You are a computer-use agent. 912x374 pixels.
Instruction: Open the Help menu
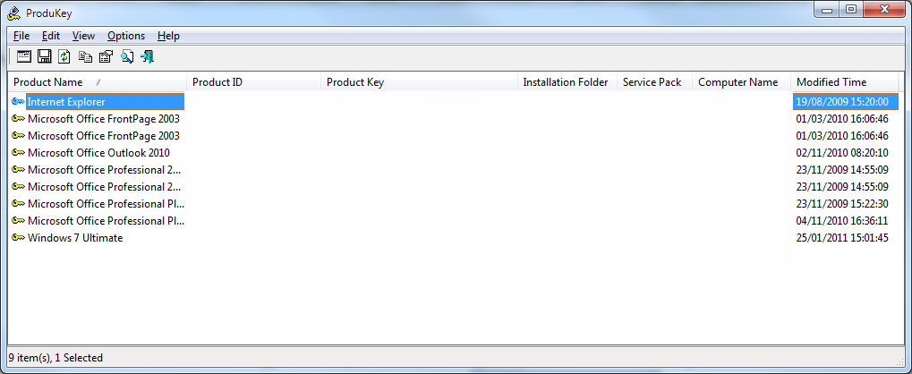(168, 36)
